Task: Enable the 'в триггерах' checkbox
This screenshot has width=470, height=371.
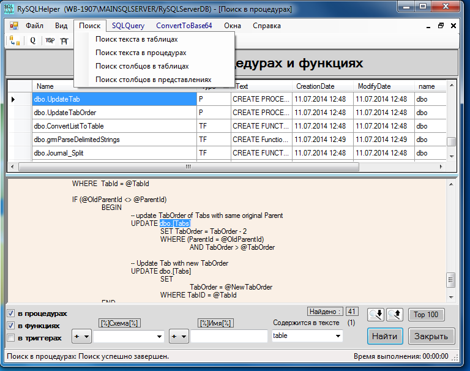Action: (11, 338)
